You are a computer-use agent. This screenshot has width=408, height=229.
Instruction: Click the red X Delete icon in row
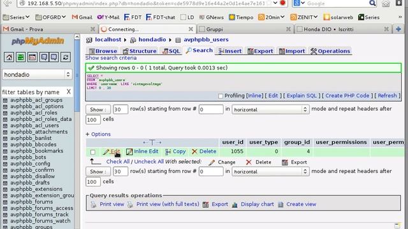[x=194, y=151]
